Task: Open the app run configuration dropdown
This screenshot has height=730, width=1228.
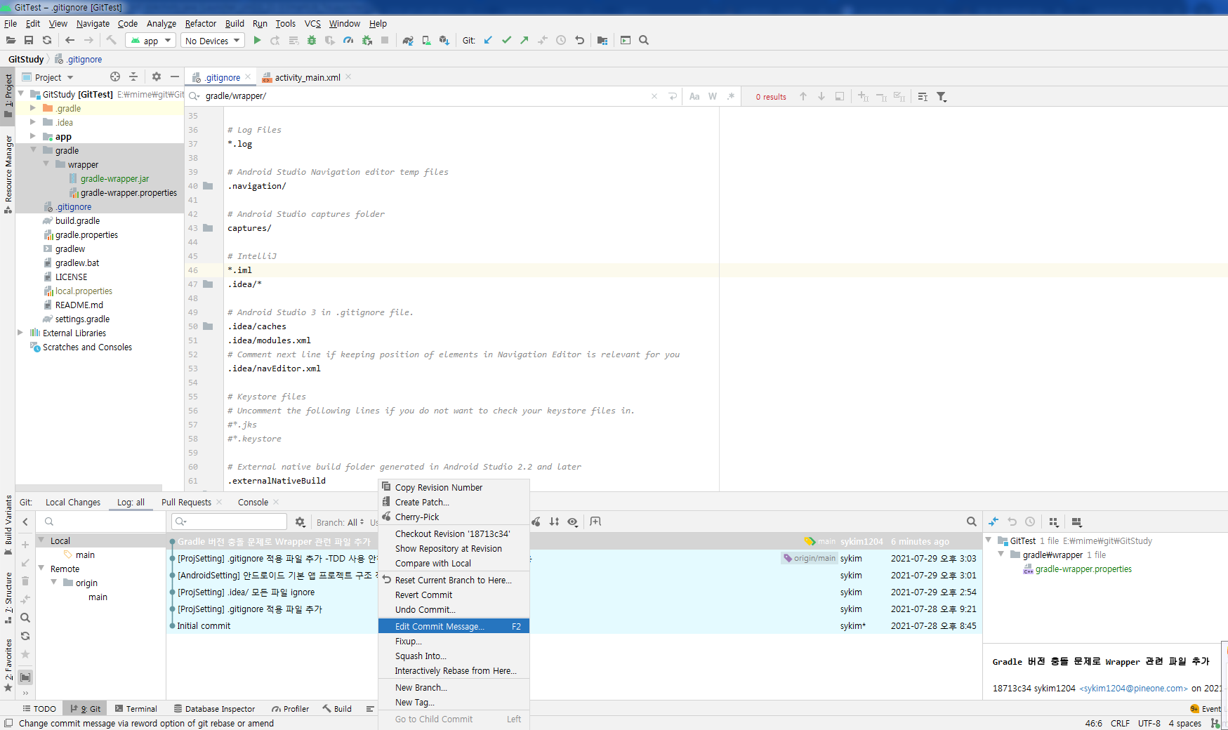Action: pos(150,41)
